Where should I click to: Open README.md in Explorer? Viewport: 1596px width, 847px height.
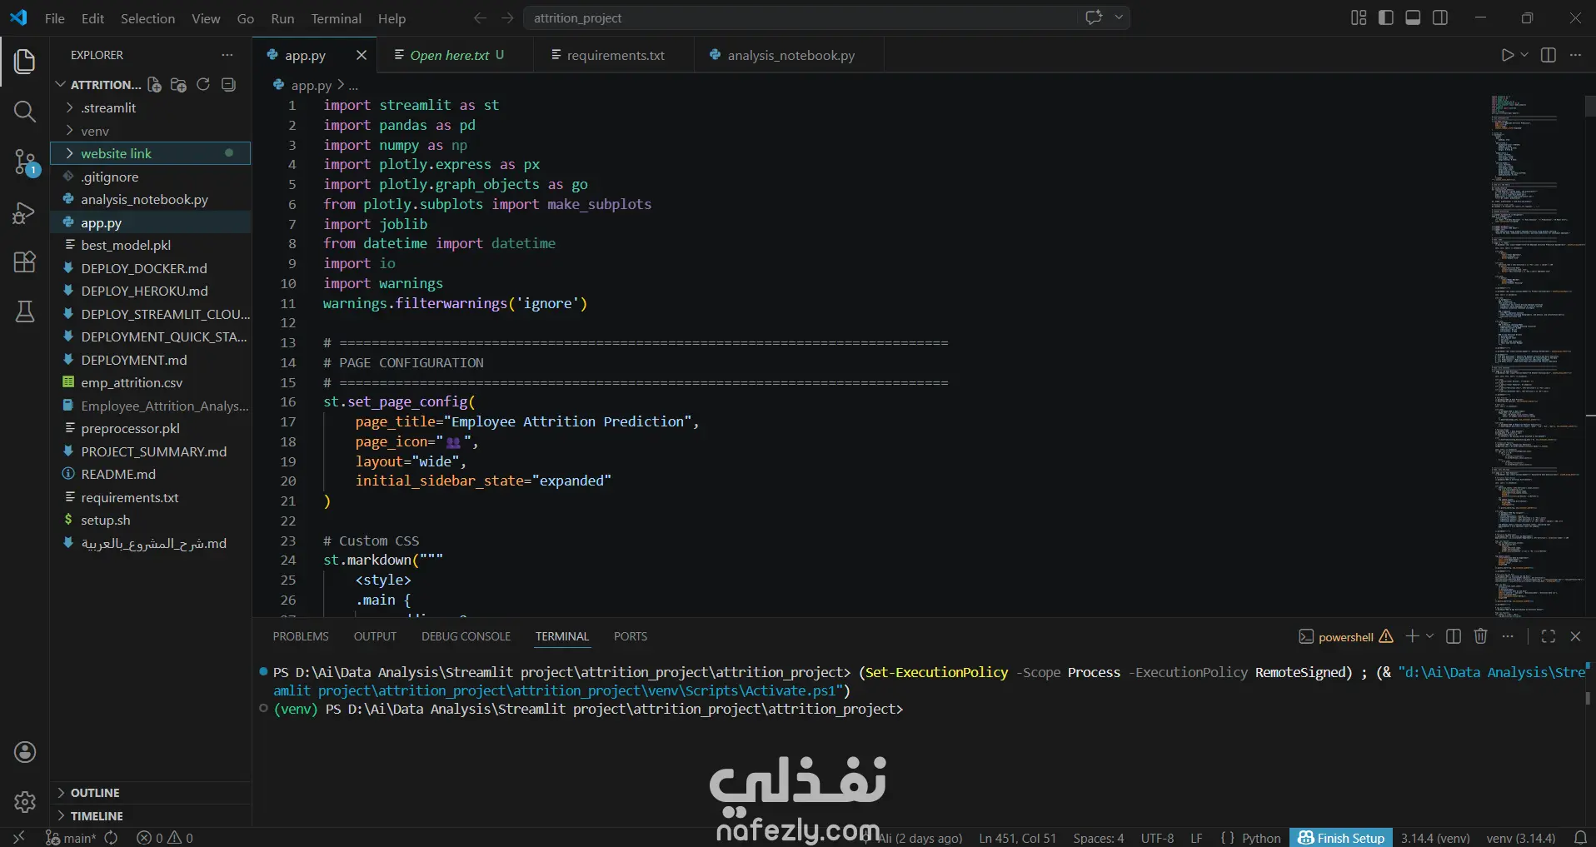click(x=150, y=474)
